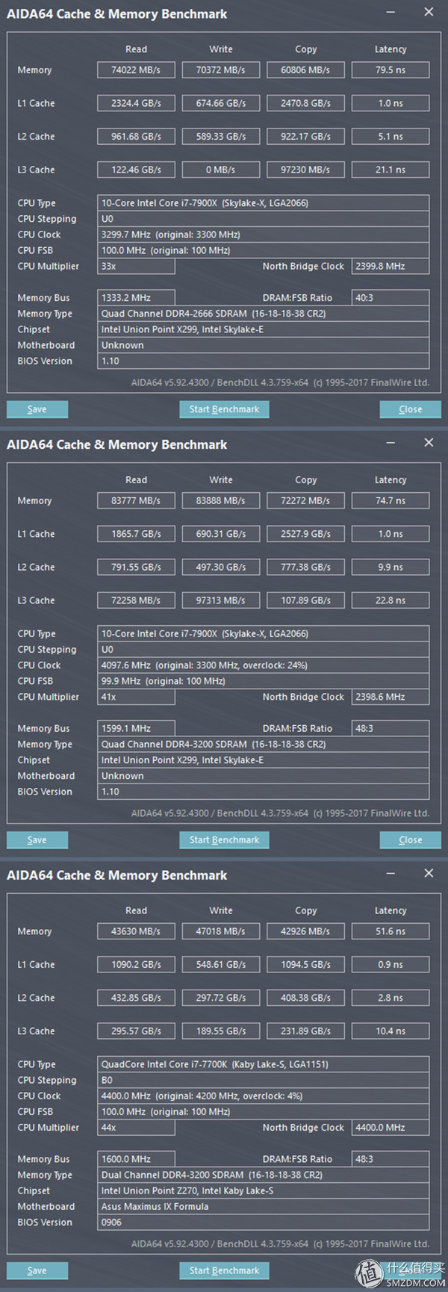Minimize the middle AIDA64 benchmark window
Screen dimensions: 448x1292
(391, 443)
